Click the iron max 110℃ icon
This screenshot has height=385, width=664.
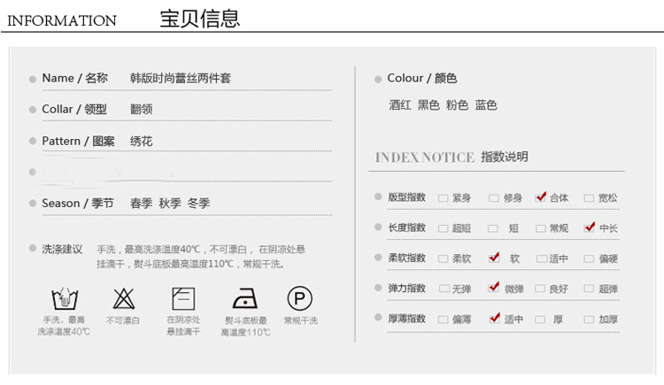244,297
